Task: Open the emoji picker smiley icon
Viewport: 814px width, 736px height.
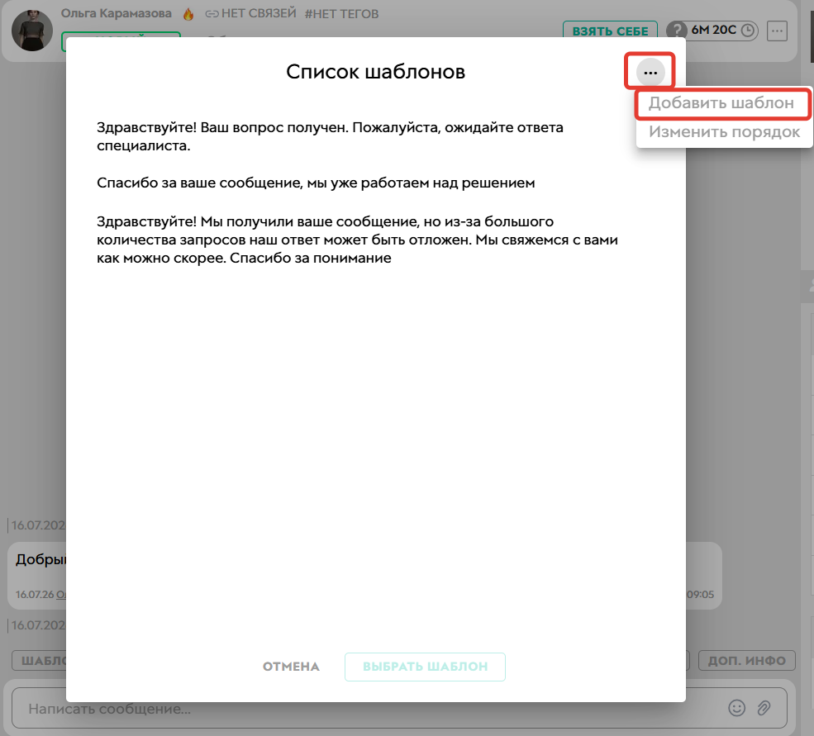Action: pos(736,708)
